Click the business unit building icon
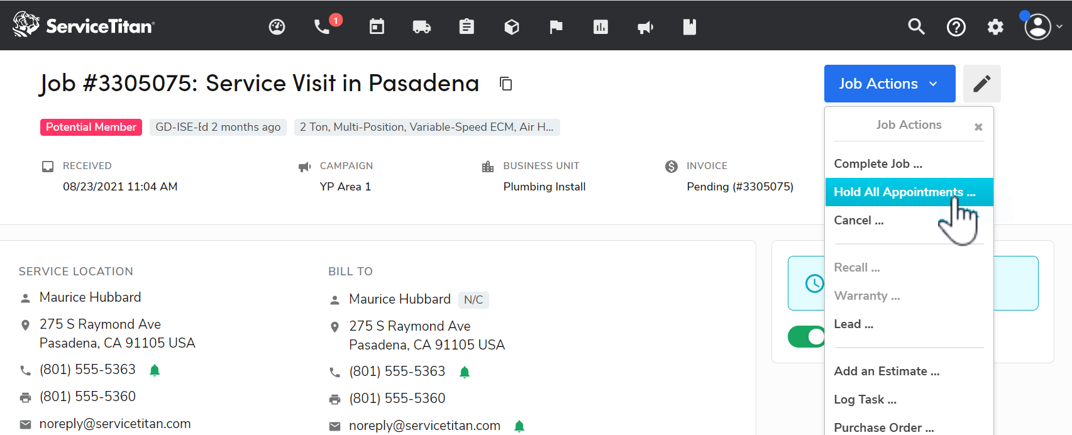The width and height of the screenshot is (1072, 435). (x=488, y=167)
